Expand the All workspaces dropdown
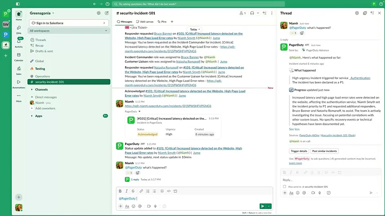 tap(69, 30)
